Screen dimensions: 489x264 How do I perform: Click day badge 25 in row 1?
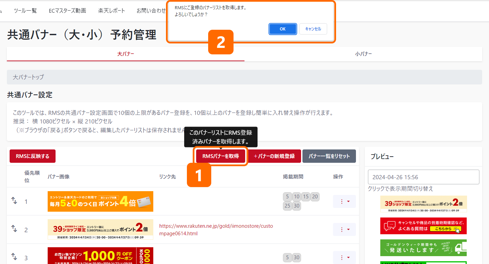pyautogui.click(x=287, y=206)
